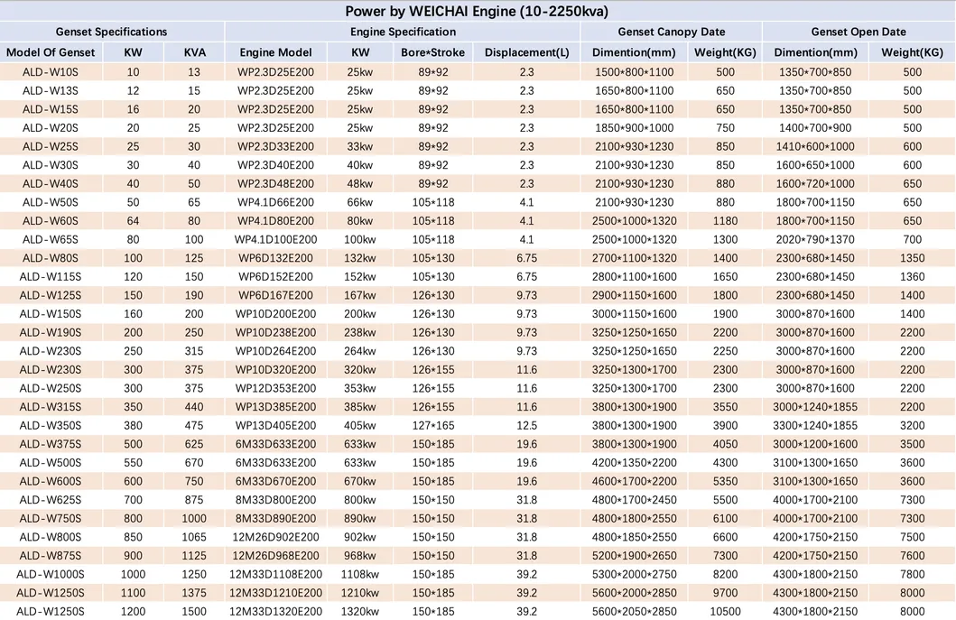Select the model cell 'ALD-W875S'

[x=51, y=555]
